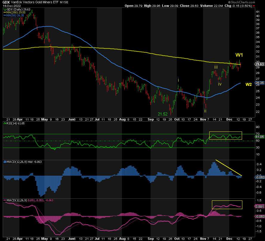Click the date '14-Dec-2022'

click(12, 6)
